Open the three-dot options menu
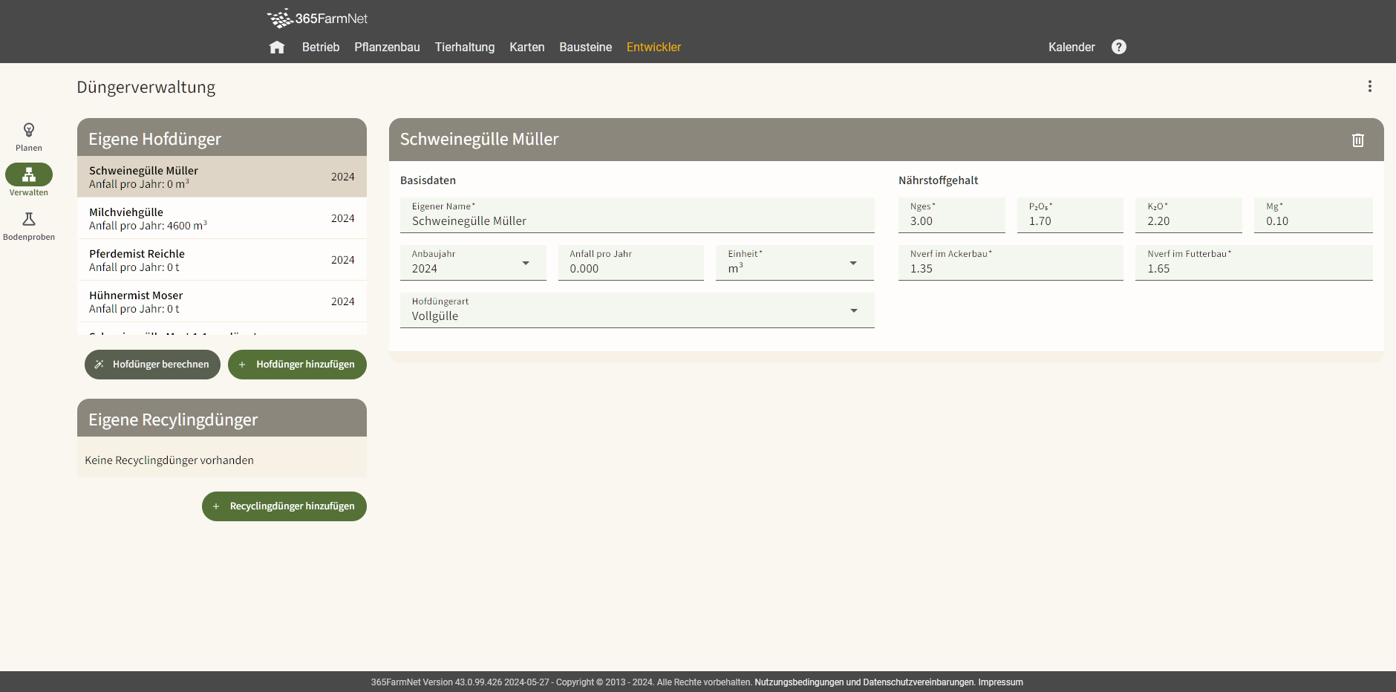Viewport: 1396px width, 692px height. (1369, 86)
